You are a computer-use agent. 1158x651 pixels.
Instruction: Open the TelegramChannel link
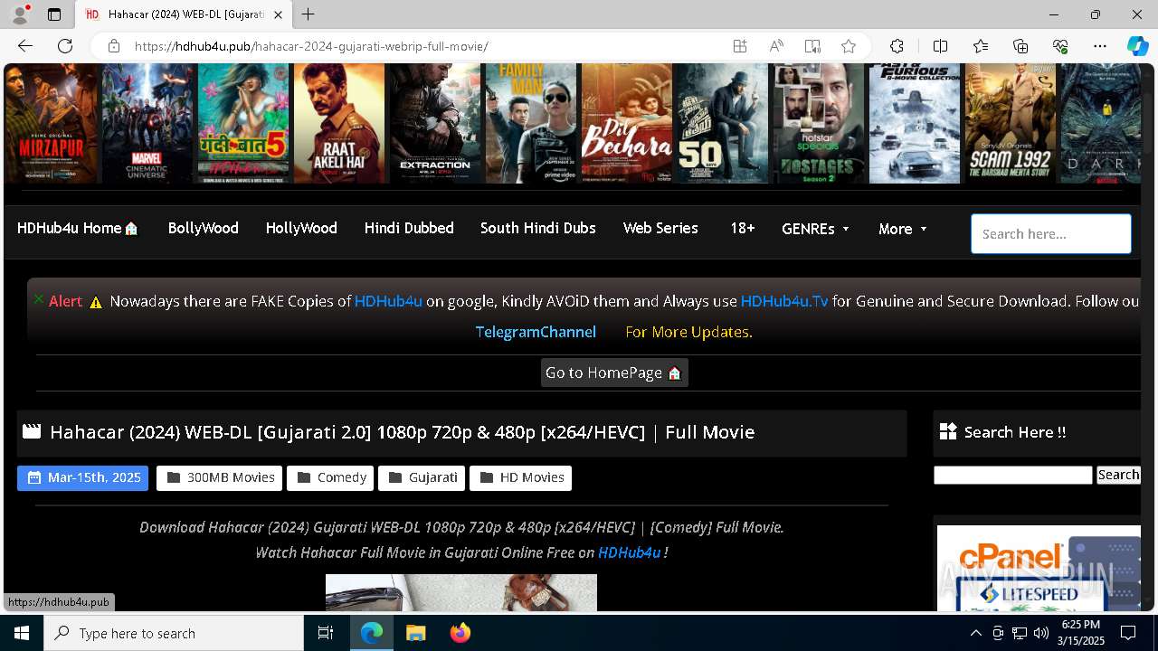[x=536, y=332]
